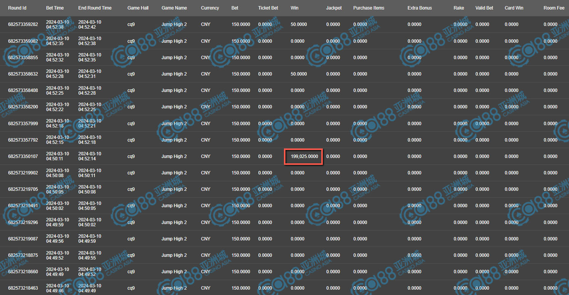Image resolution: width=569 pixels, height=295 pixels.
Task: Select round id 682573218875
Action: click(23, 255)
